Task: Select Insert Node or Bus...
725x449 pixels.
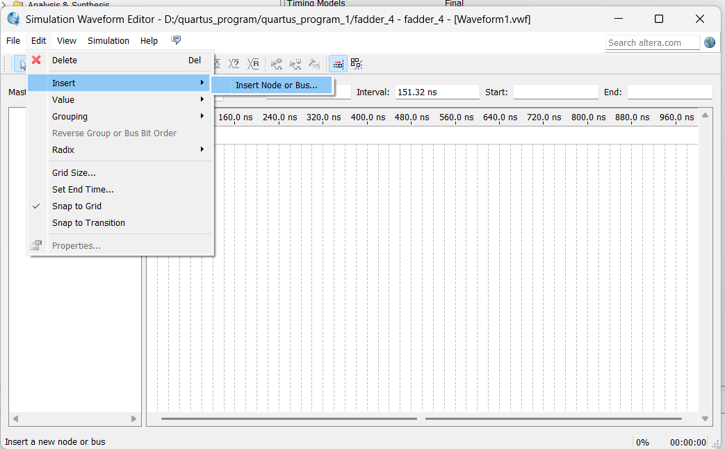Action: pyautogui.click(x=272, y=85)
